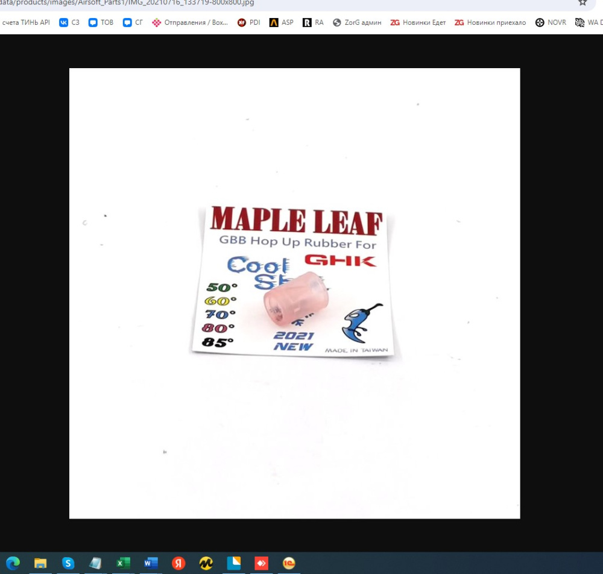Viewport: 603px width, 574px height.
Task: Open the PDI bookmark
Action: pyautogui.click(x=249, y=22)
